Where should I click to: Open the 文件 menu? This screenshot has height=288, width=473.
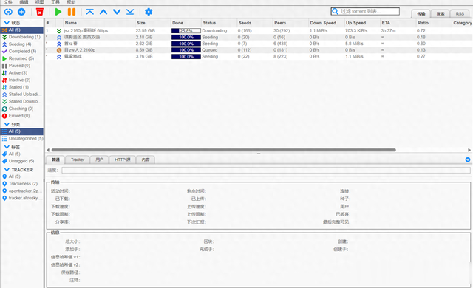click(8, 2)
